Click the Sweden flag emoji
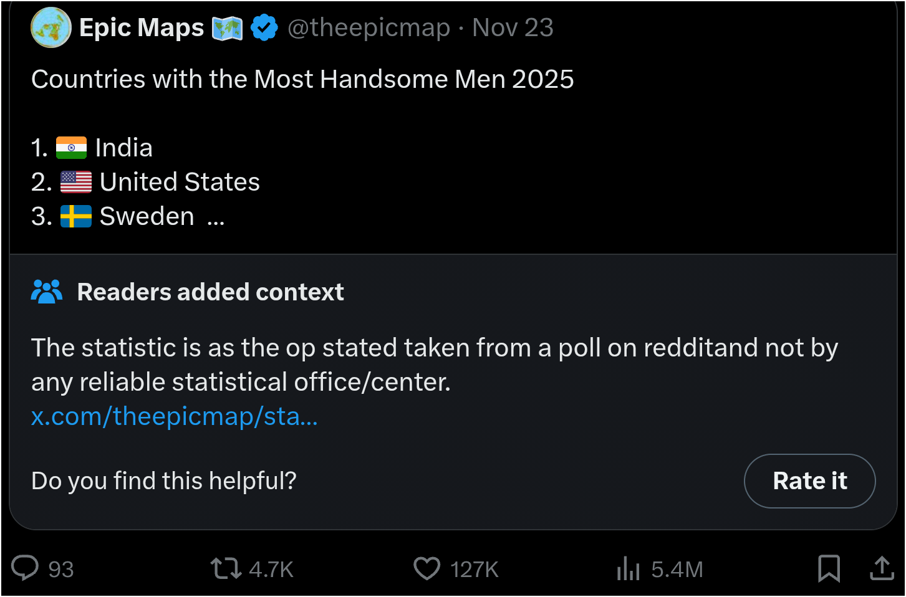906x597 pixels. [x=76, y=216]
